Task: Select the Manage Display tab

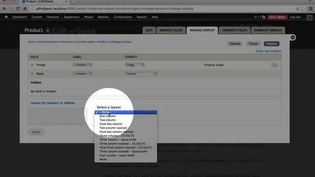Action: (x=202, y=30)
